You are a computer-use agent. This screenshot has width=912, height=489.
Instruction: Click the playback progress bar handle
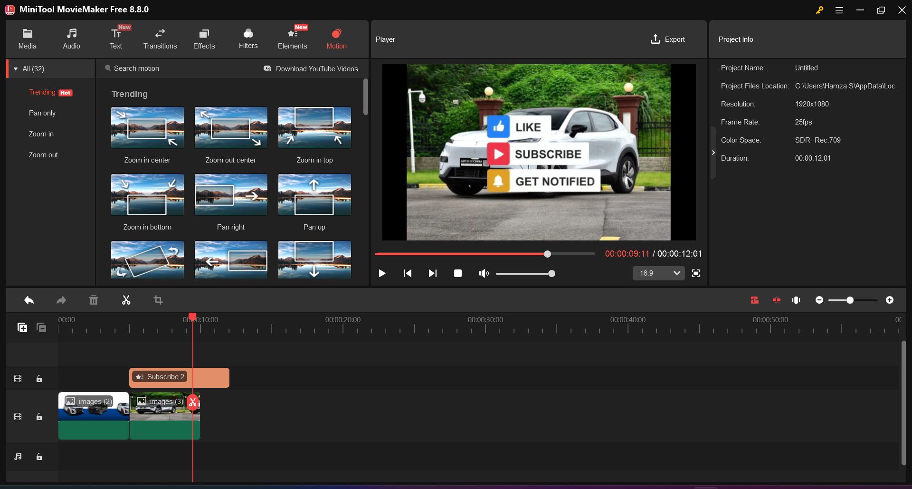click(548, 254)
